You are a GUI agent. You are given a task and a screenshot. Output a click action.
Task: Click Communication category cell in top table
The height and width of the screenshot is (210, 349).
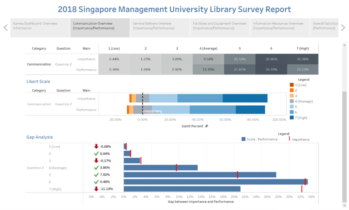[39, 64]
